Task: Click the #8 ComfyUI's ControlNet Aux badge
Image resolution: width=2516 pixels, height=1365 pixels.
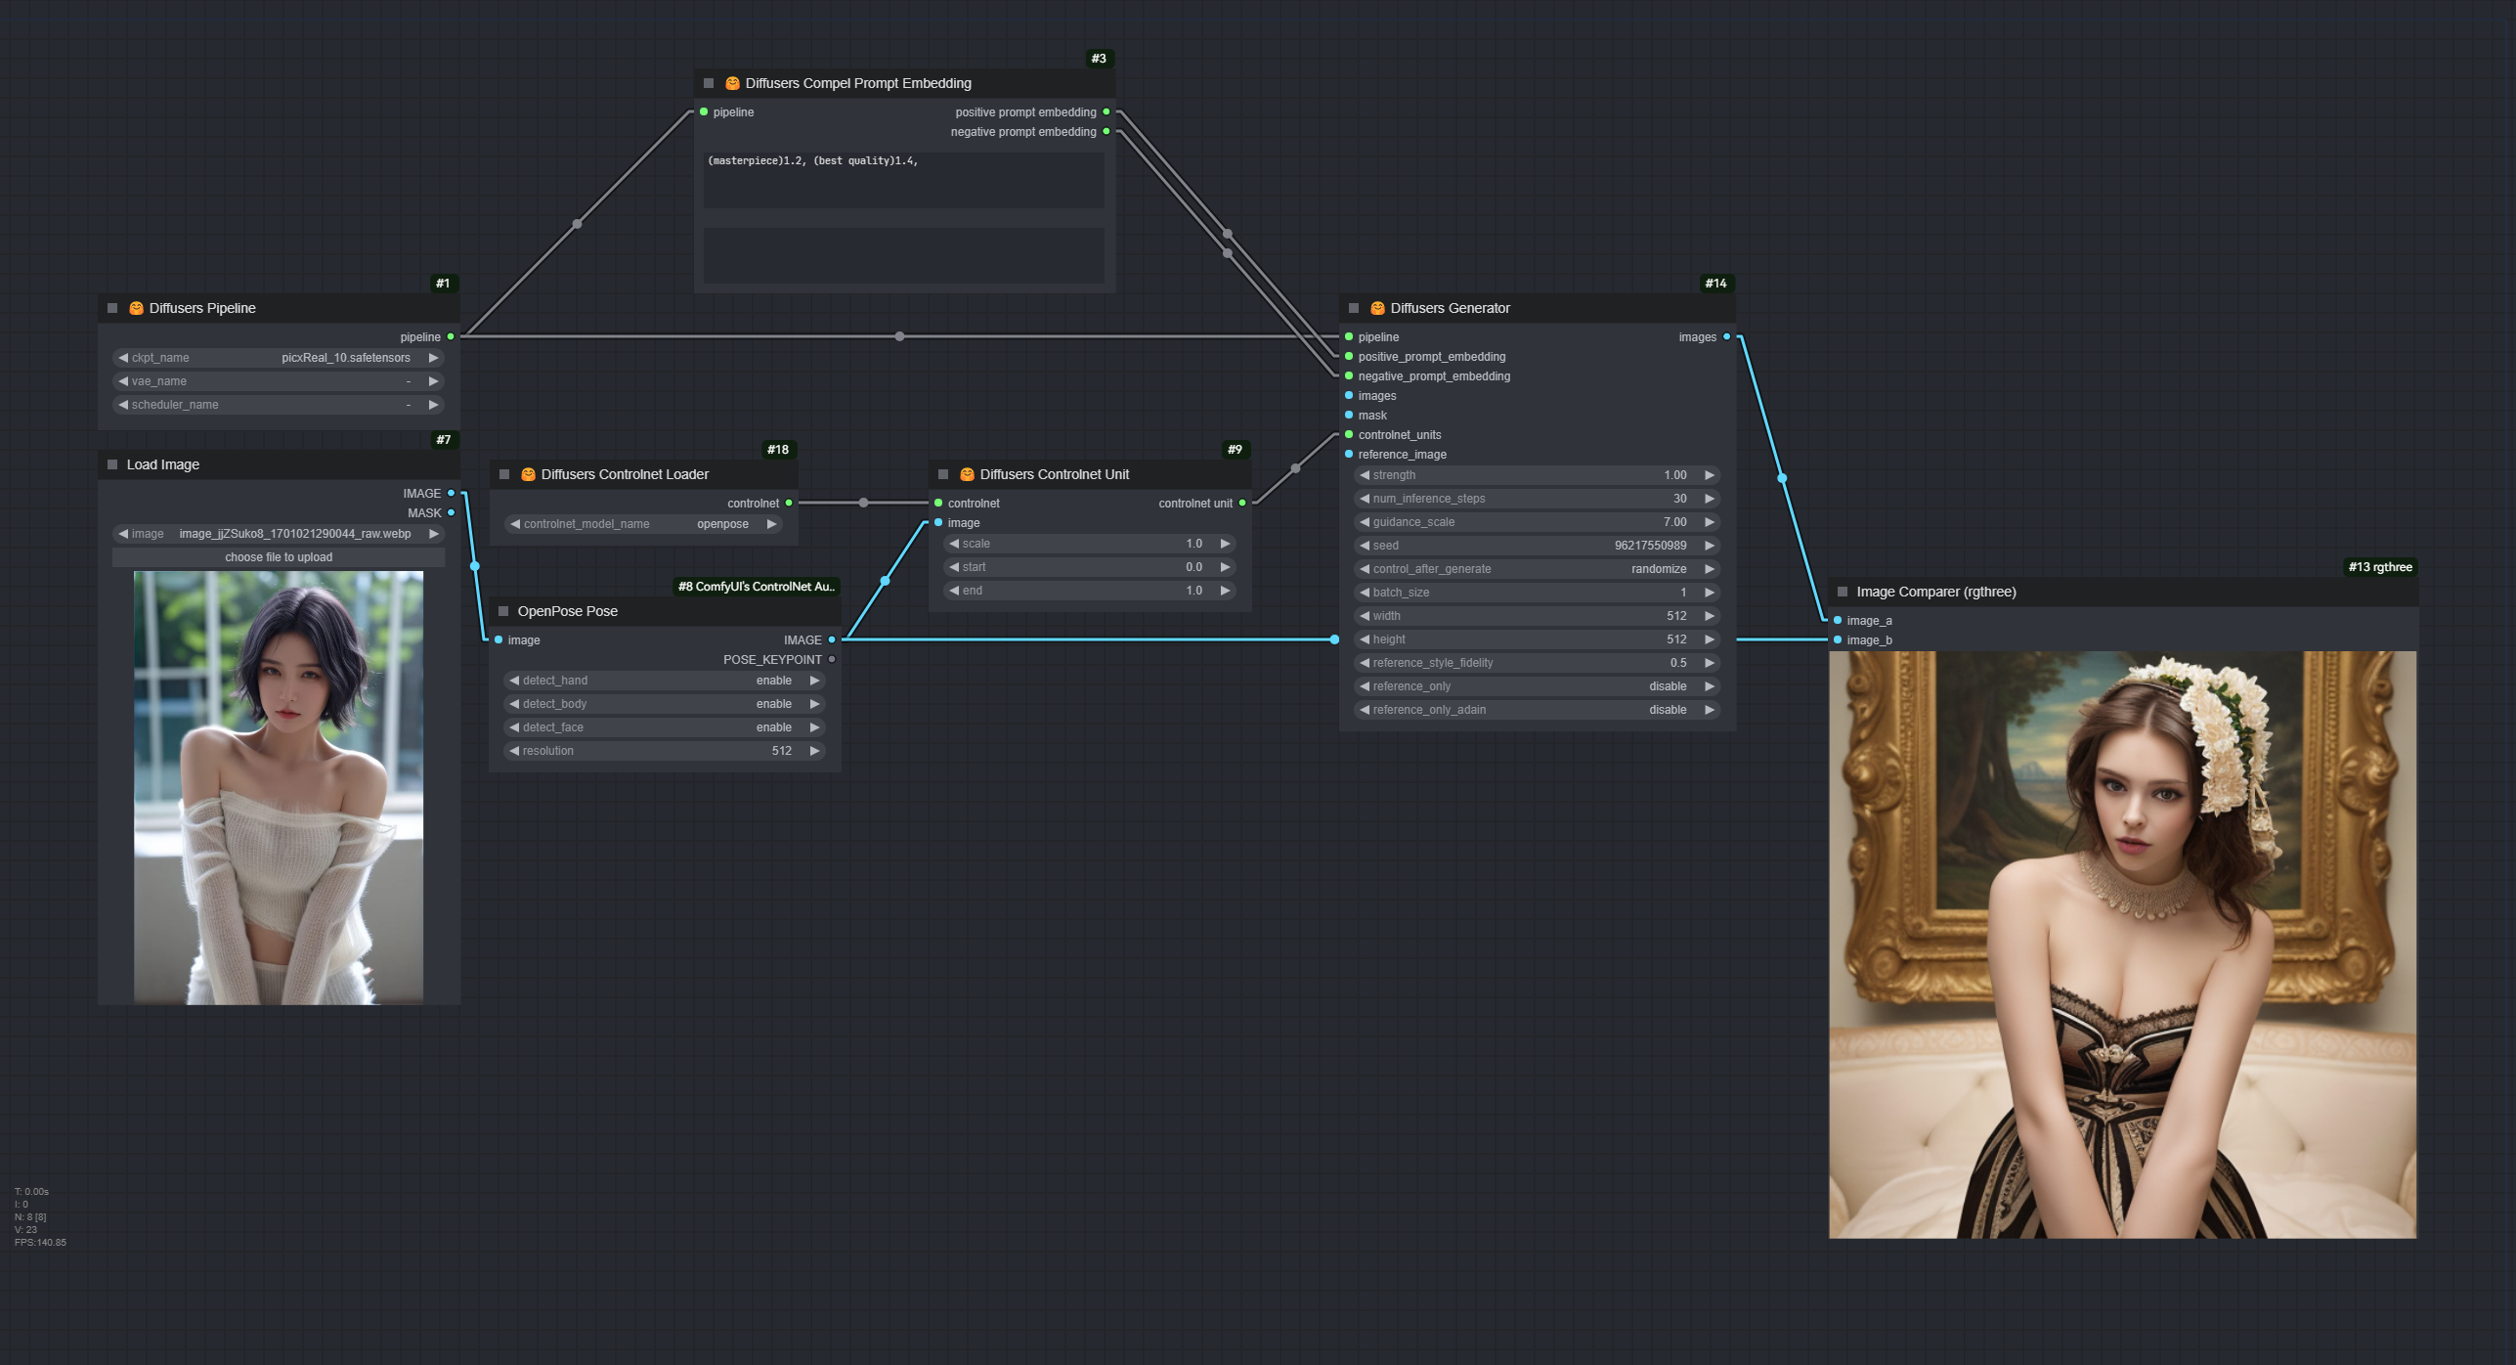Action: point(757,587)
